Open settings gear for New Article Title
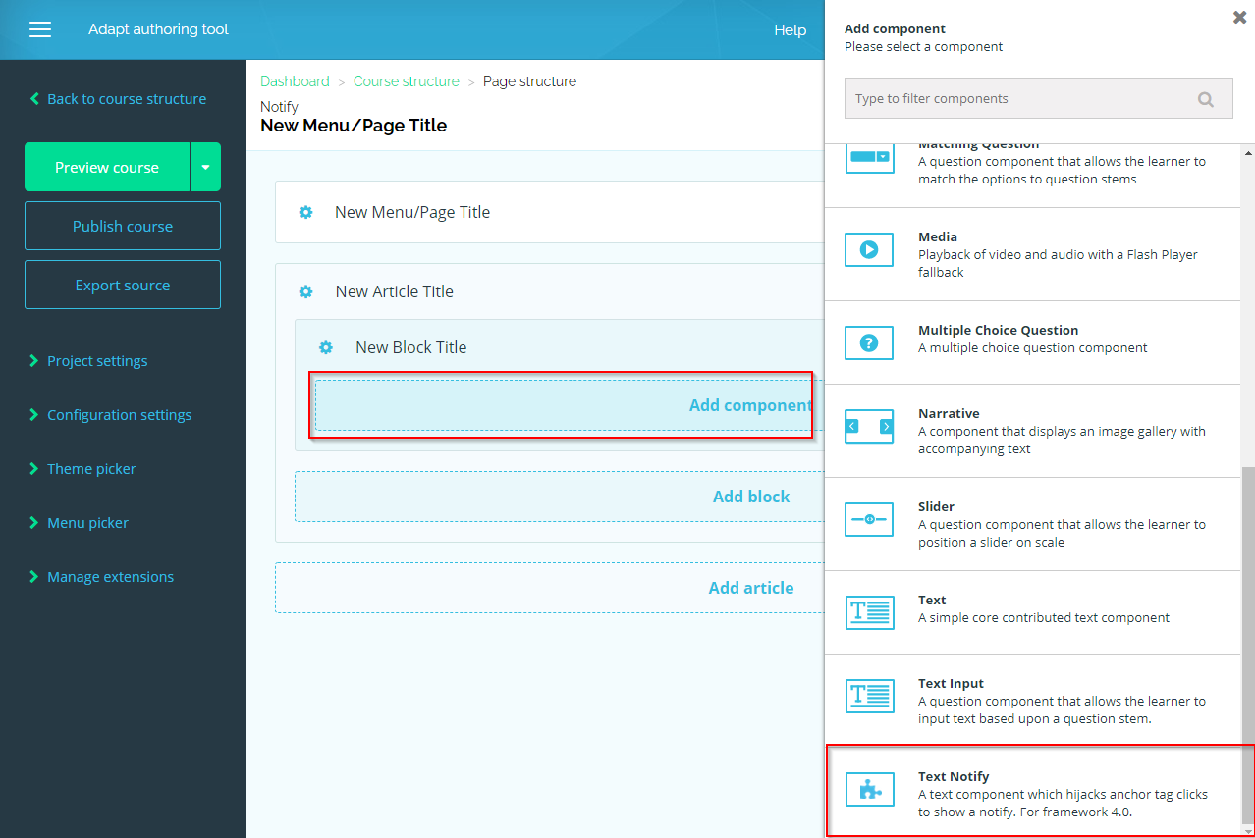This screenshot has width=1255, height=838. click(x=305, y=291)
